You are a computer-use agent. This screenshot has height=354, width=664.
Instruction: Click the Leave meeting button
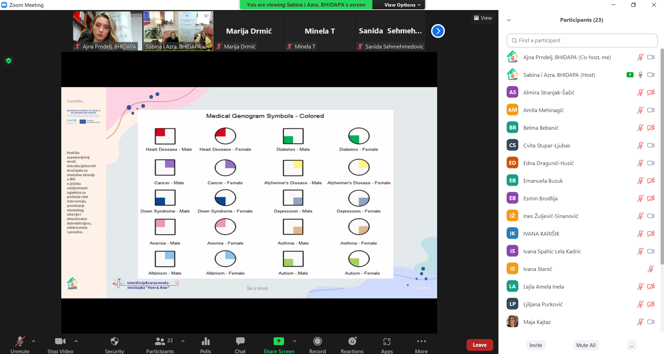(x=479, y=345)
